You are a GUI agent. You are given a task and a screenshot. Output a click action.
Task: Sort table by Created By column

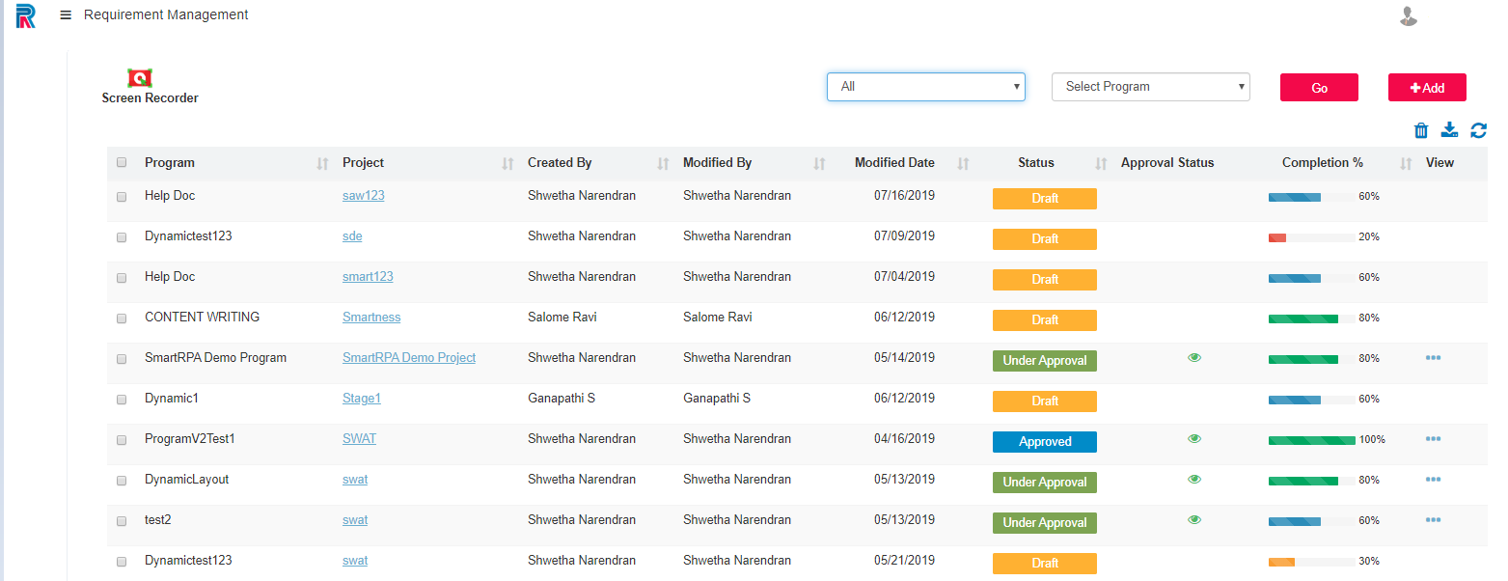pyautogui.click(x=663, y=164)
